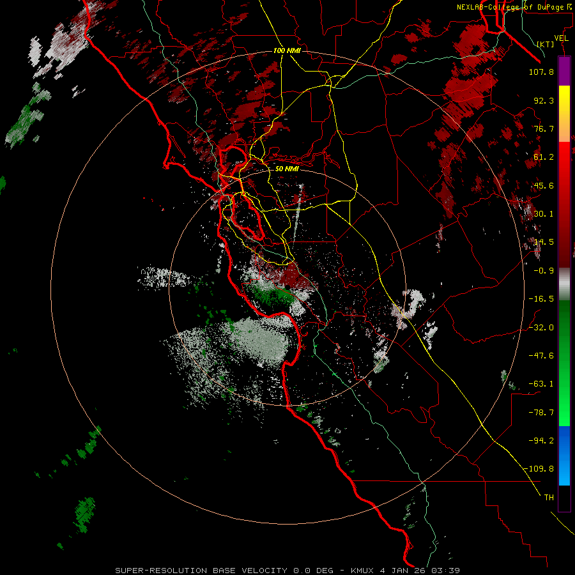575x575 pixels.
Task: Click the [KT] units label
Action: (546, 44)
